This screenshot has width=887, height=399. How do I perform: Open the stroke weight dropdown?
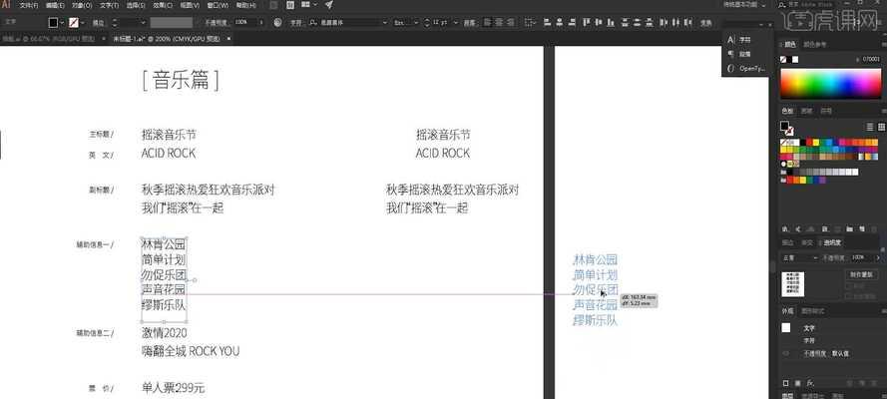143,23
